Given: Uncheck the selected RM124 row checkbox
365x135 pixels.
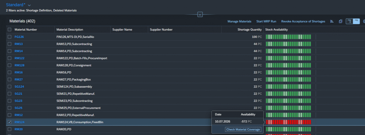Looking at the screenshot, I should point(9,122).
